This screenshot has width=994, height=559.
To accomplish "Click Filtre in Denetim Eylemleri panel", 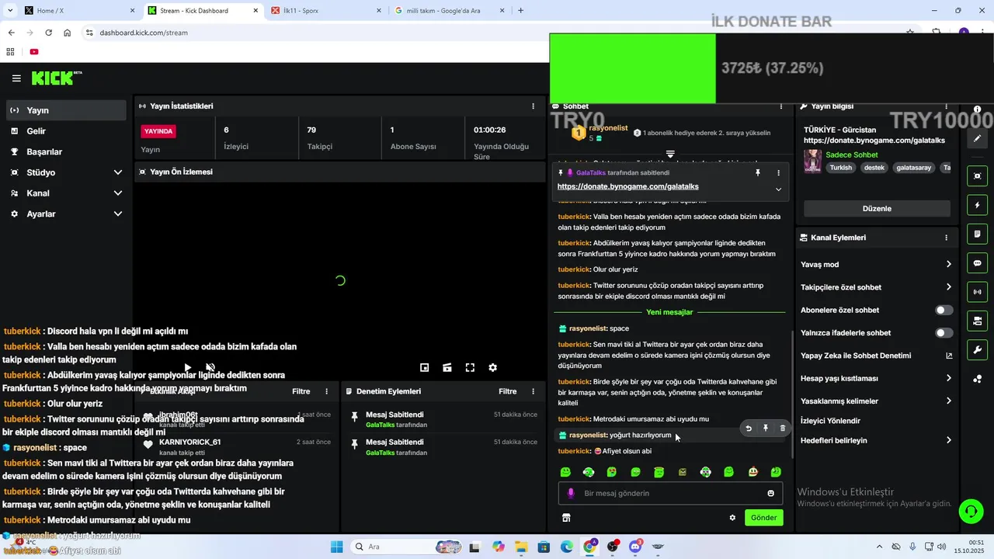I will coord(508,392).
